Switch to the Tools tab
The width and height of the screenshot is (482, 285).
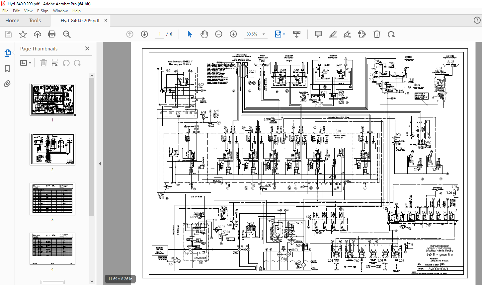(x=35, y=20)
